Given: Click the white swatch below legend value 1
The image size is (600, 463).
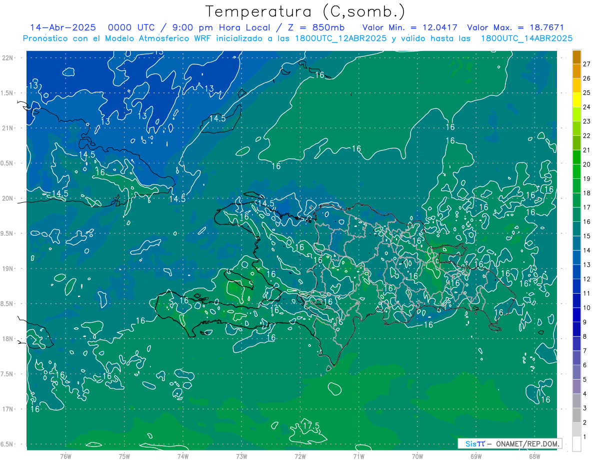Looking at the screenshot, I should click(576, 444).
